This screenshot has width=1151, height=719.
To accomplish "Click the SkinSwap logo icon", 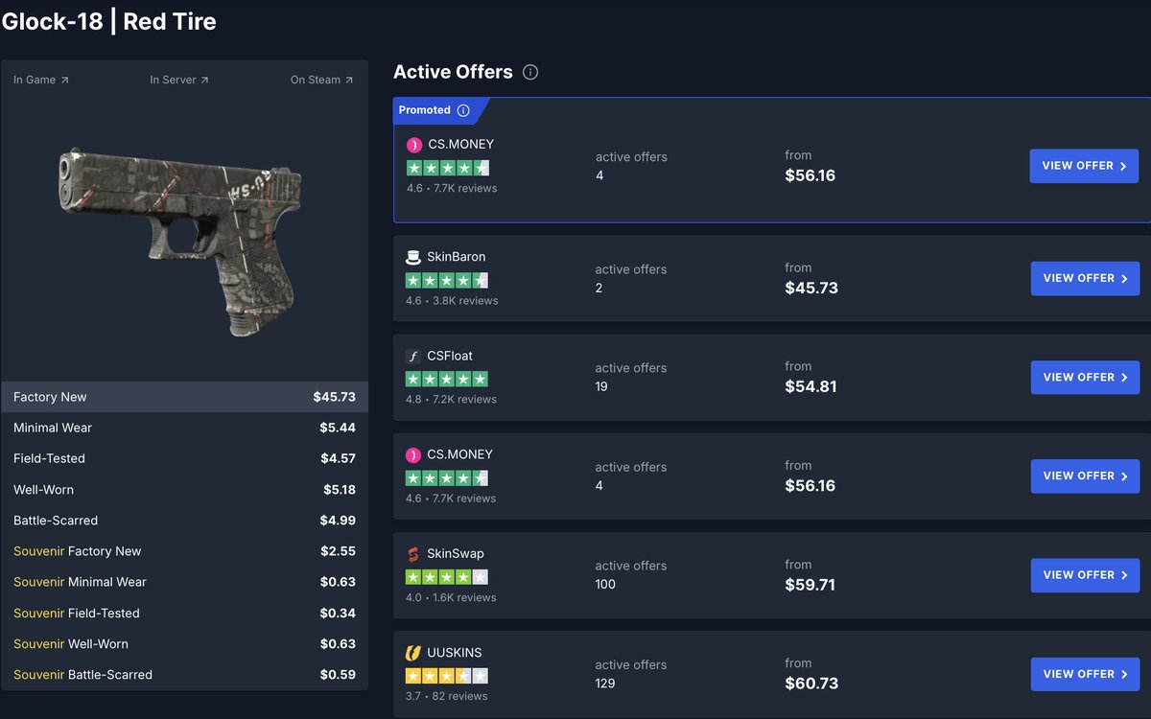I will [x=413, y=554].
